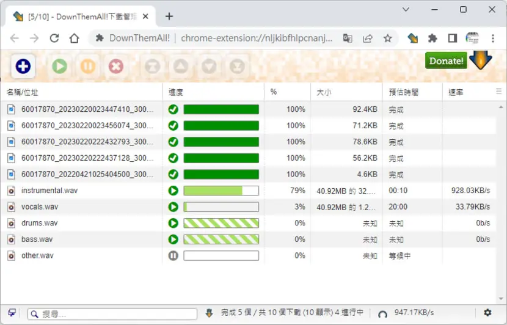
Task: Click the Donate! button
Action: 446,60
